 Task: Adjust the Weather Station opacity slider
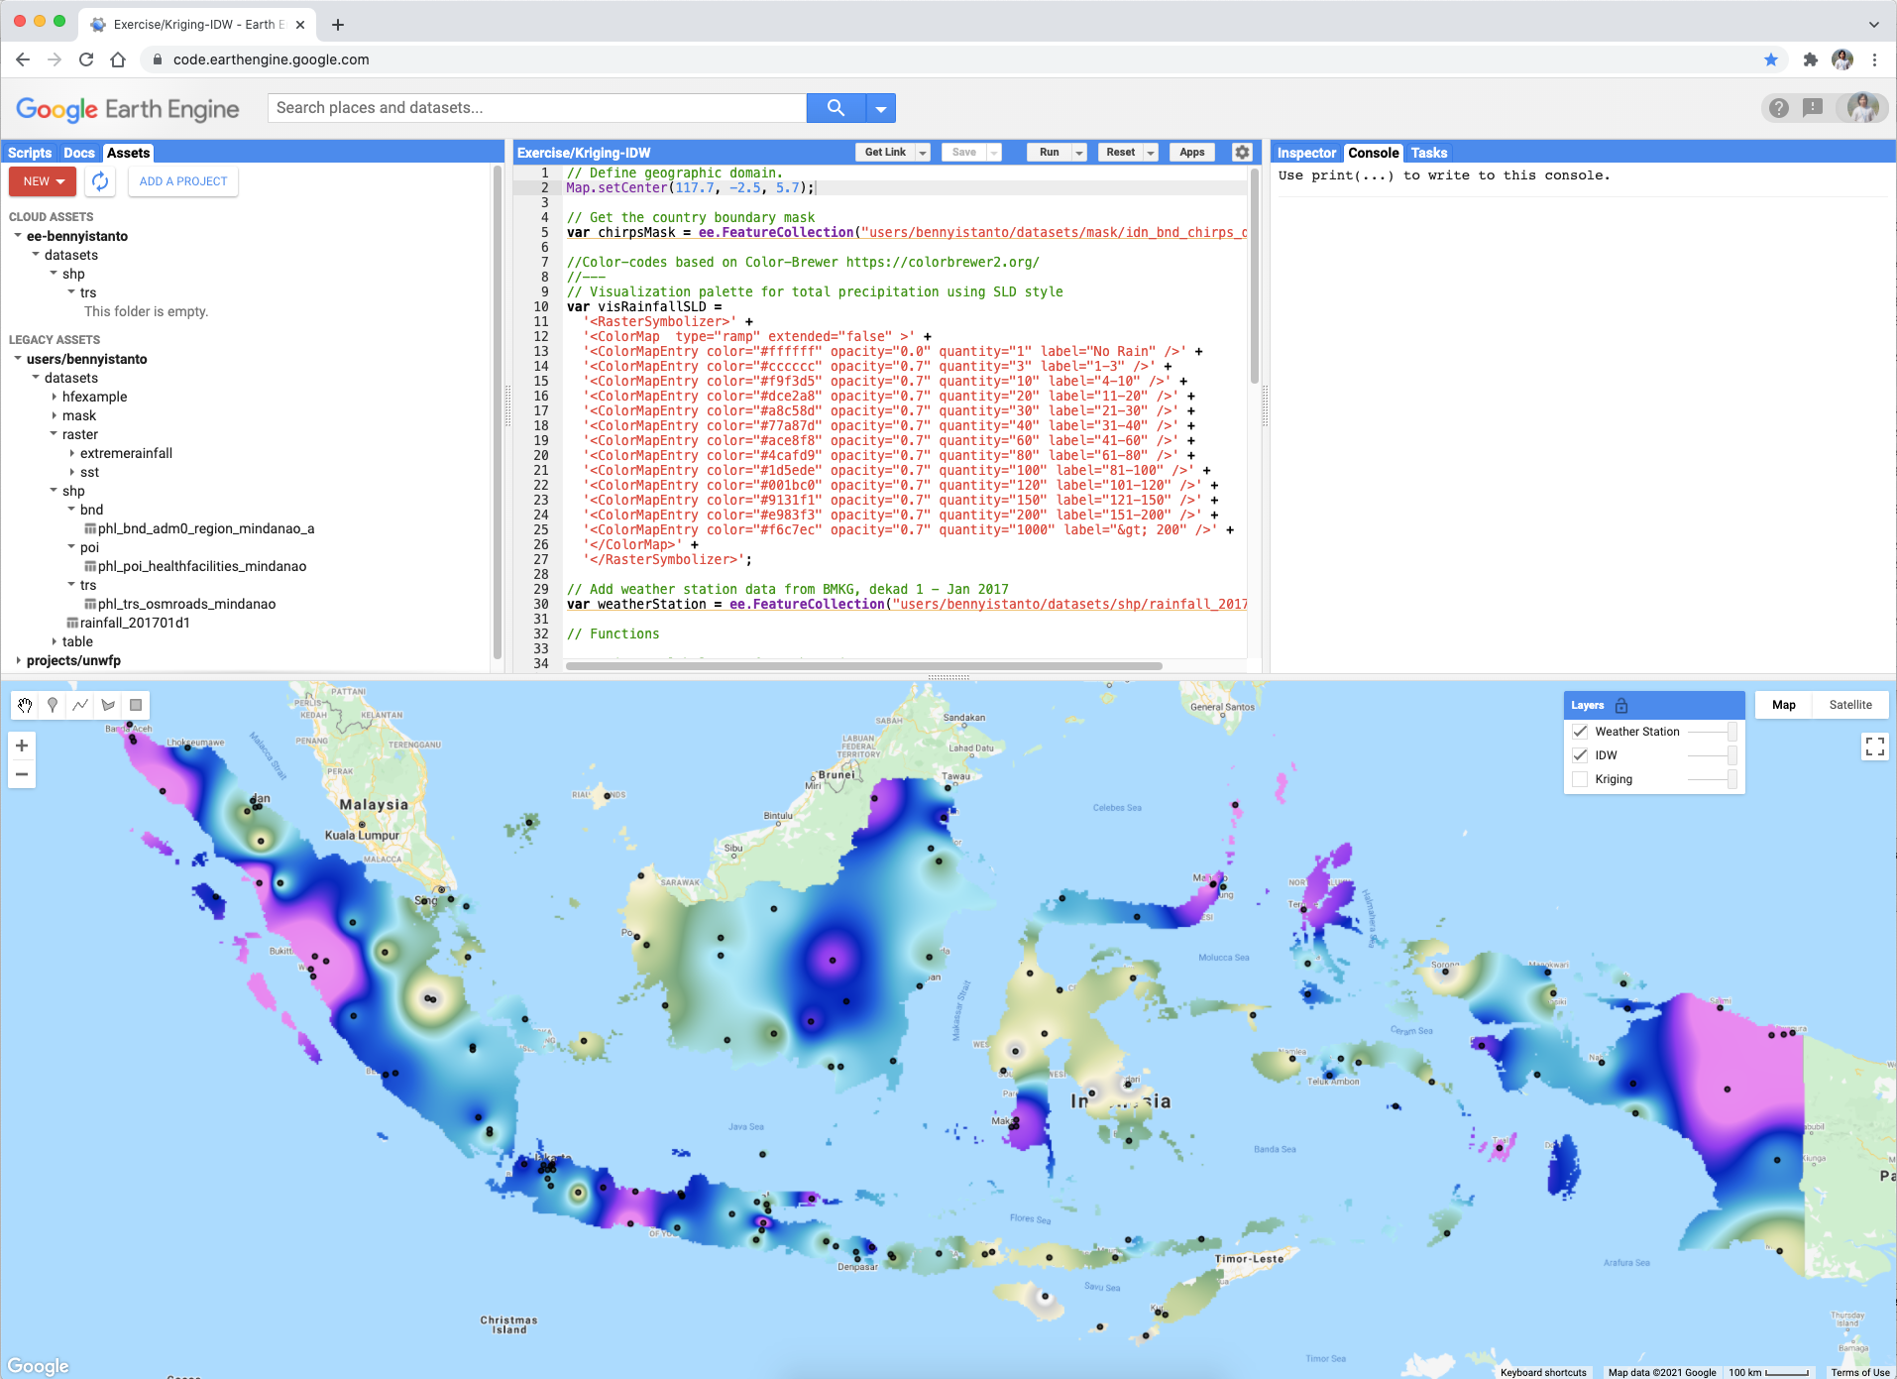(x=1712, y=732)
